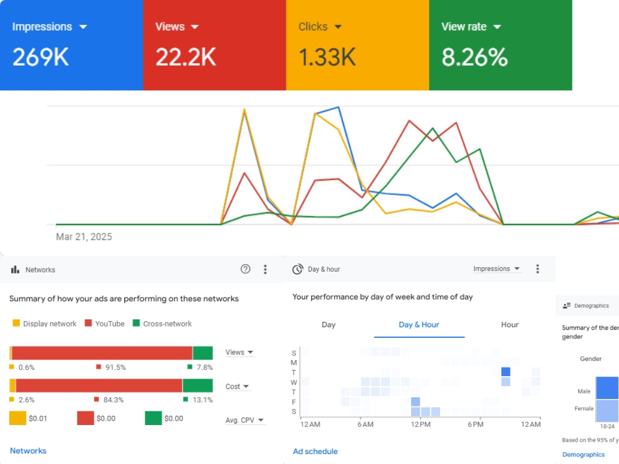Open the Networks card help icon
The image size is (619, 464).
(245, 269)
